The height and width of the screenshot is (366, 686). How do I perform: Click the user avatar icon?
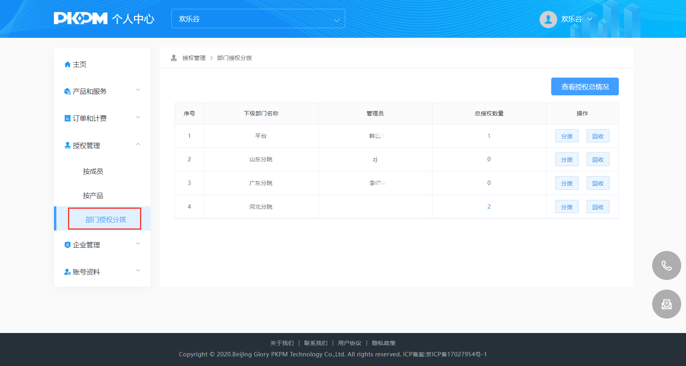(548, 19)
